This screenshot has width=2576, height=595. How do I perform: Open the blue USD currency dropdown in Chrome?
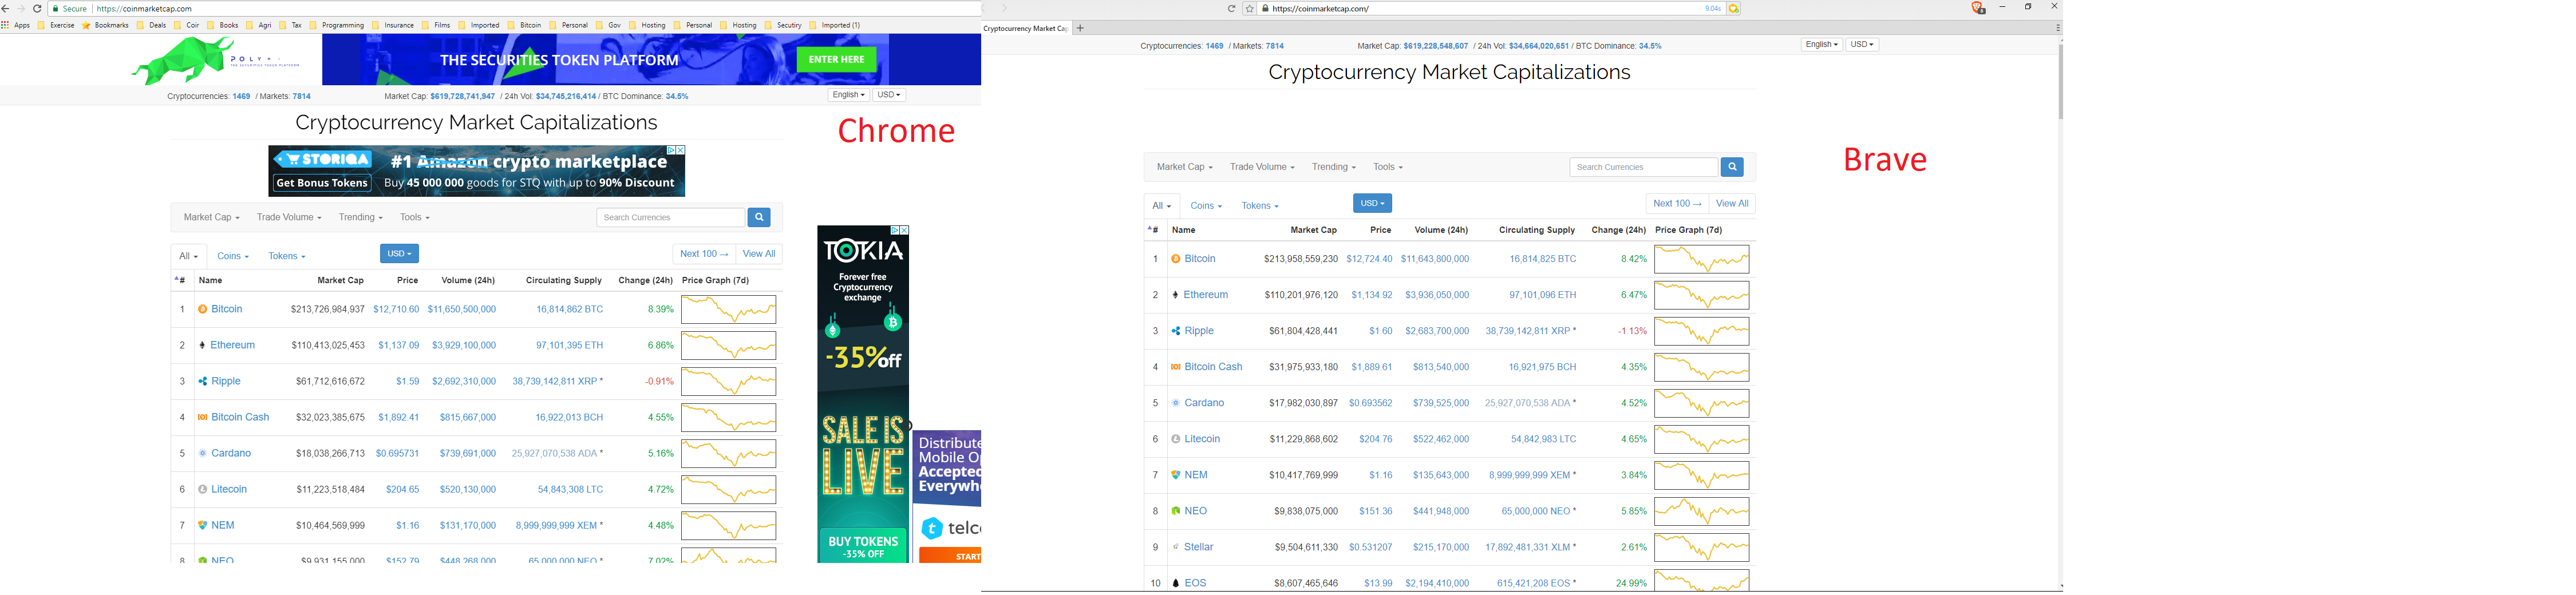(399, 254)
